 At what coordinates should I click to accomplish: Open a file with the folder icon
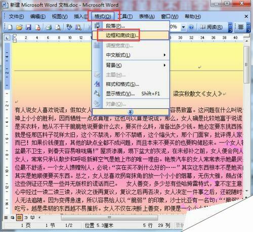[19, 27]
